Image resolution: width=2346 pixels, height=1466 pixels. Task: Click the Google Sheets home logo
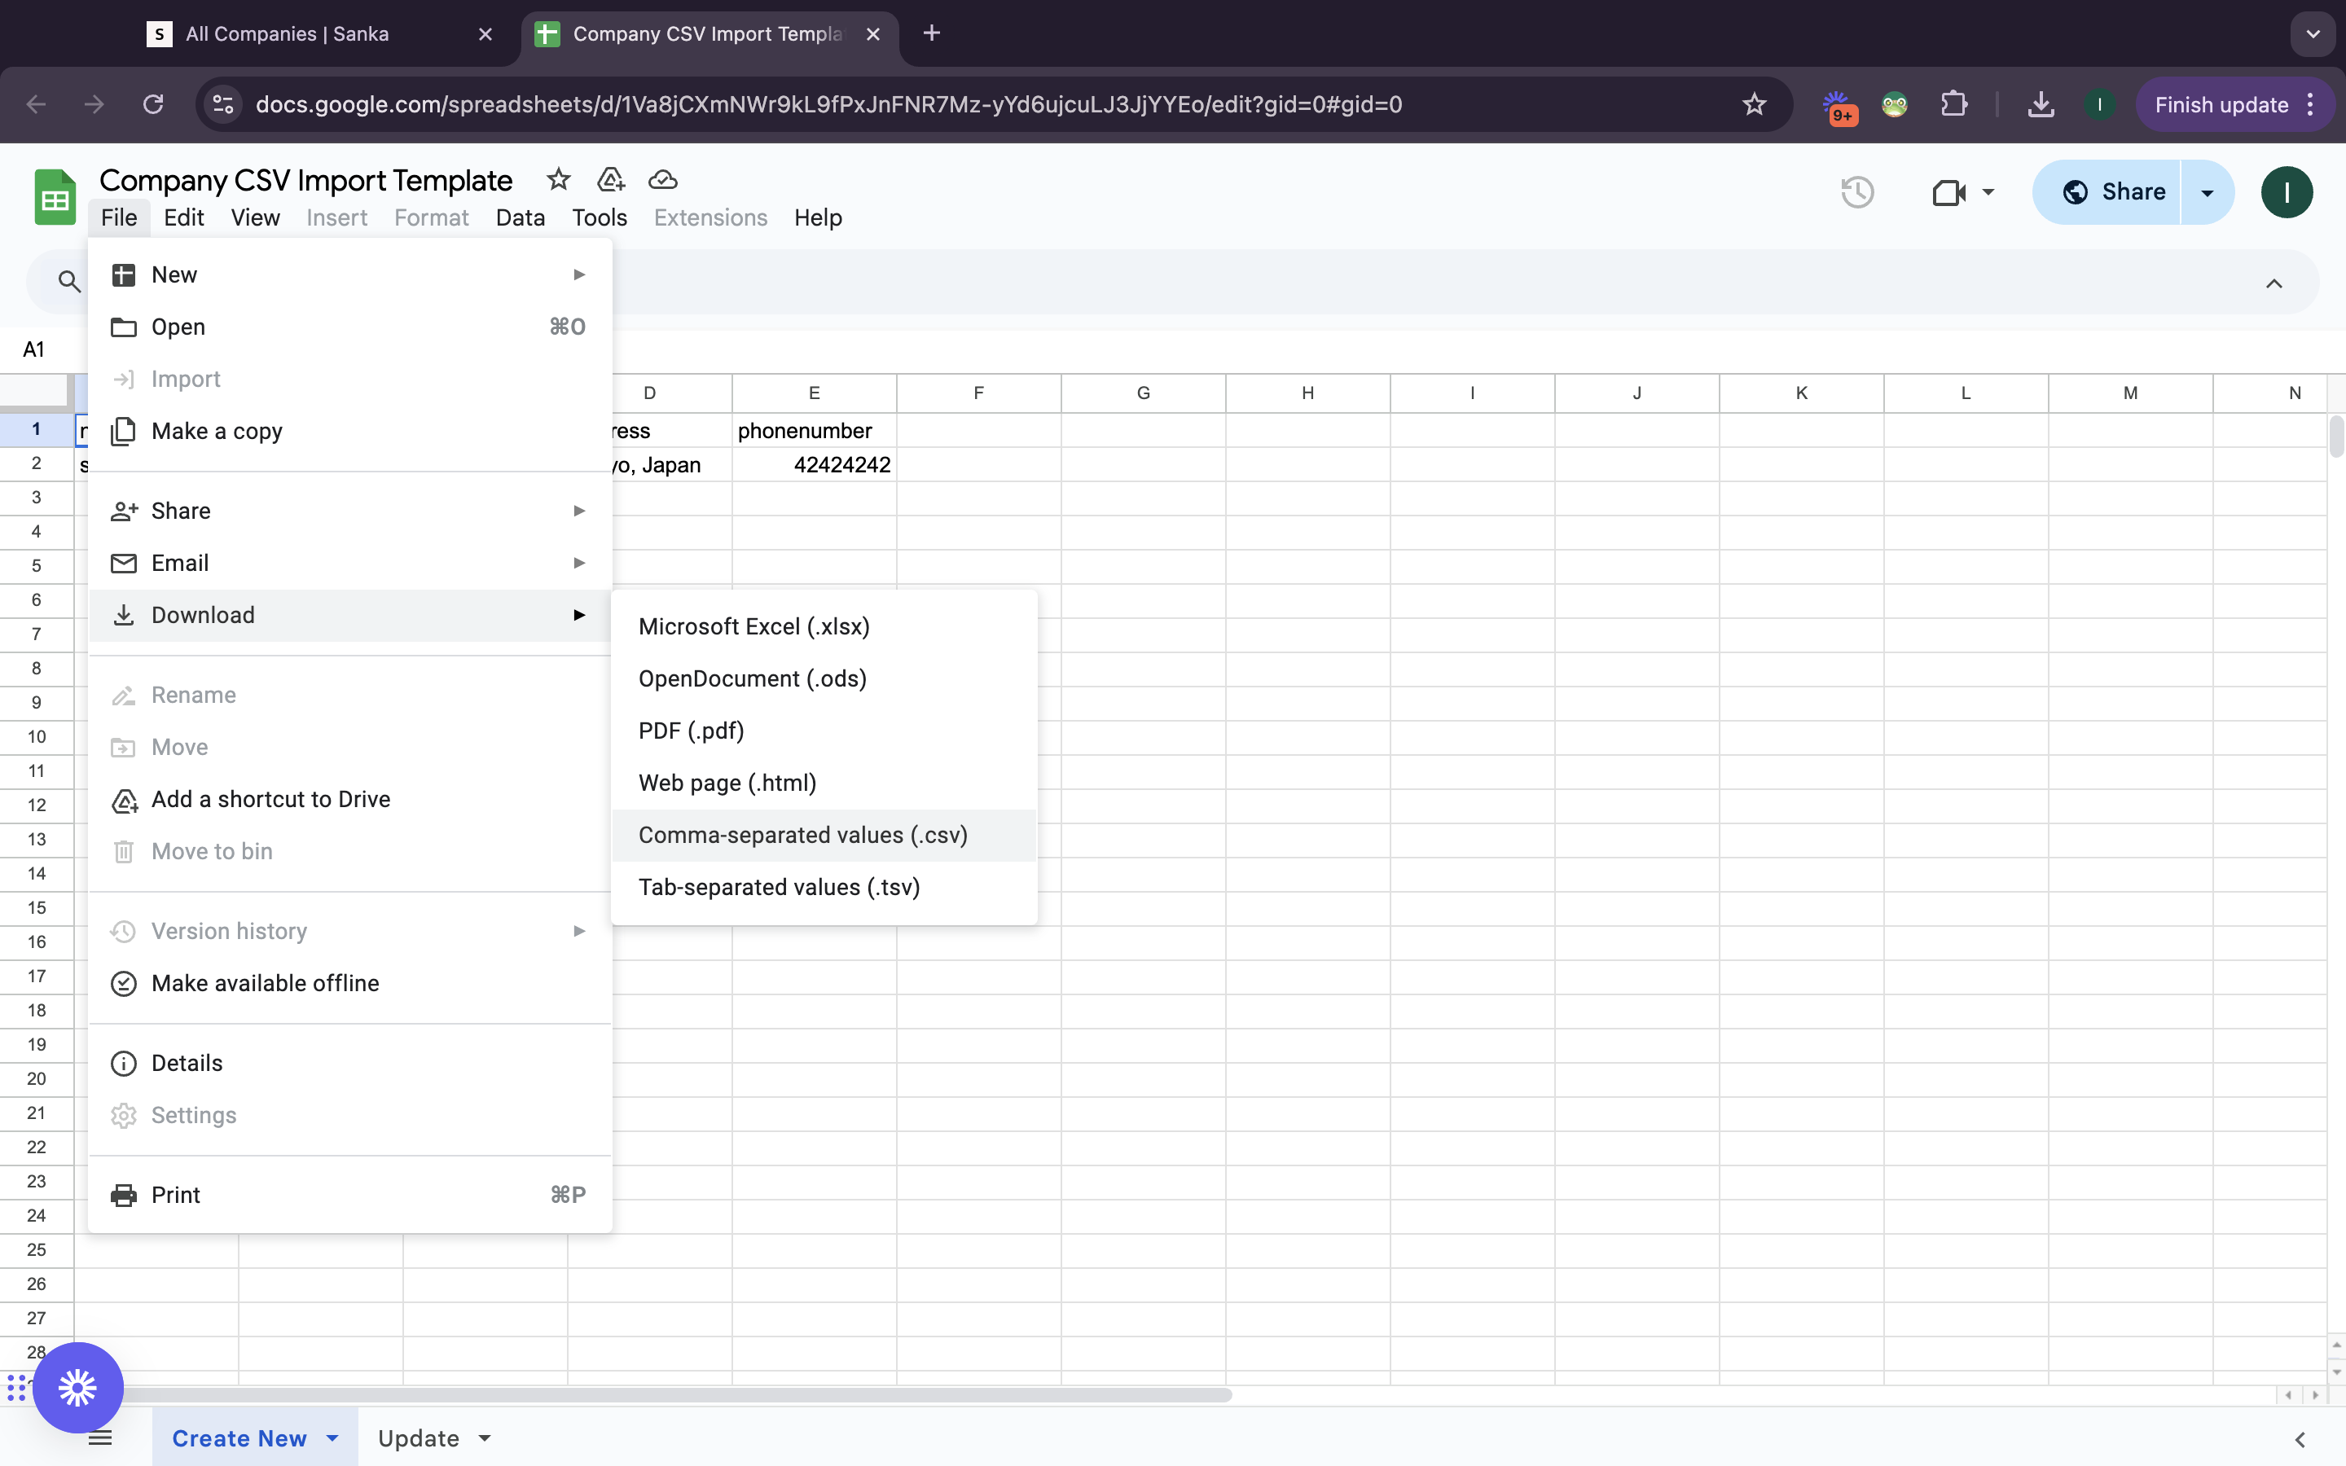coord(55,197)
